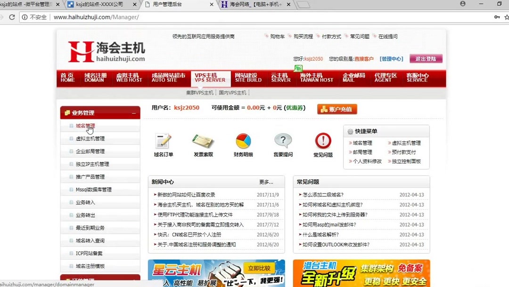
Task: Open 域名管理 in the left sidebar
Action: click(85, 126)
